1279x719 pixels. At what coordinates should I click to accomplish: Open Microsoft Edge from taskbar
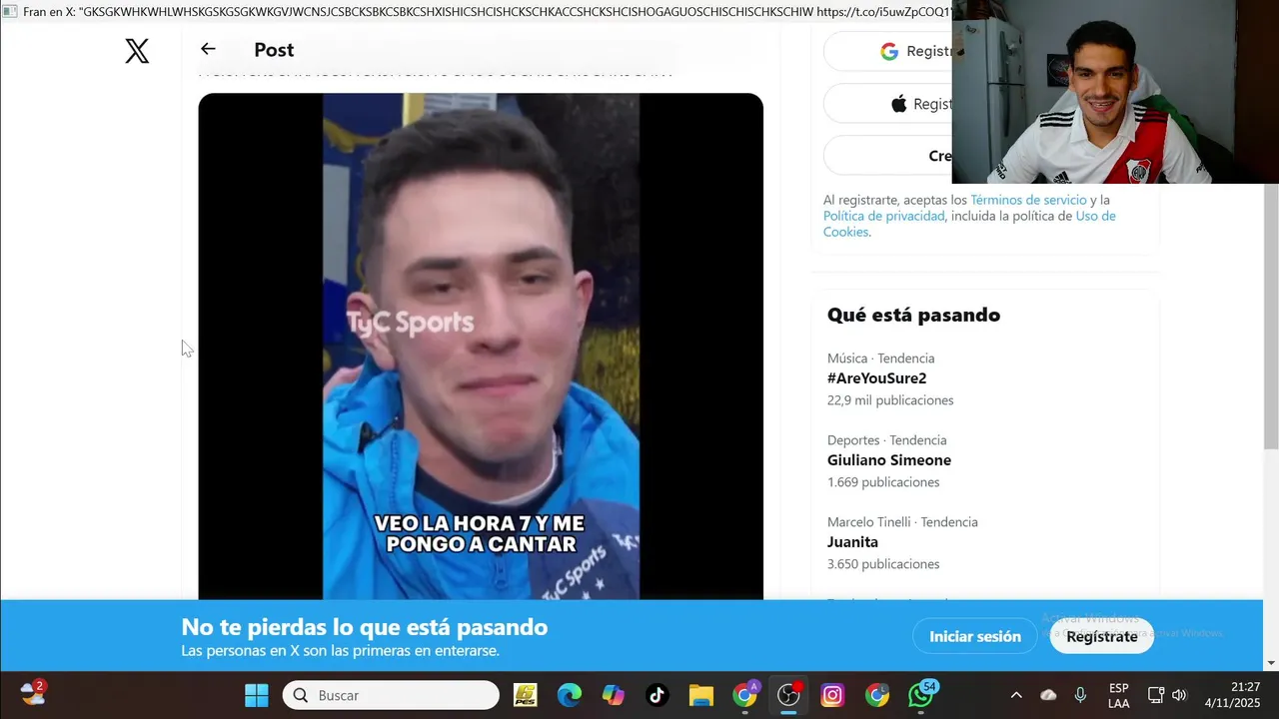tap(570, 695)
